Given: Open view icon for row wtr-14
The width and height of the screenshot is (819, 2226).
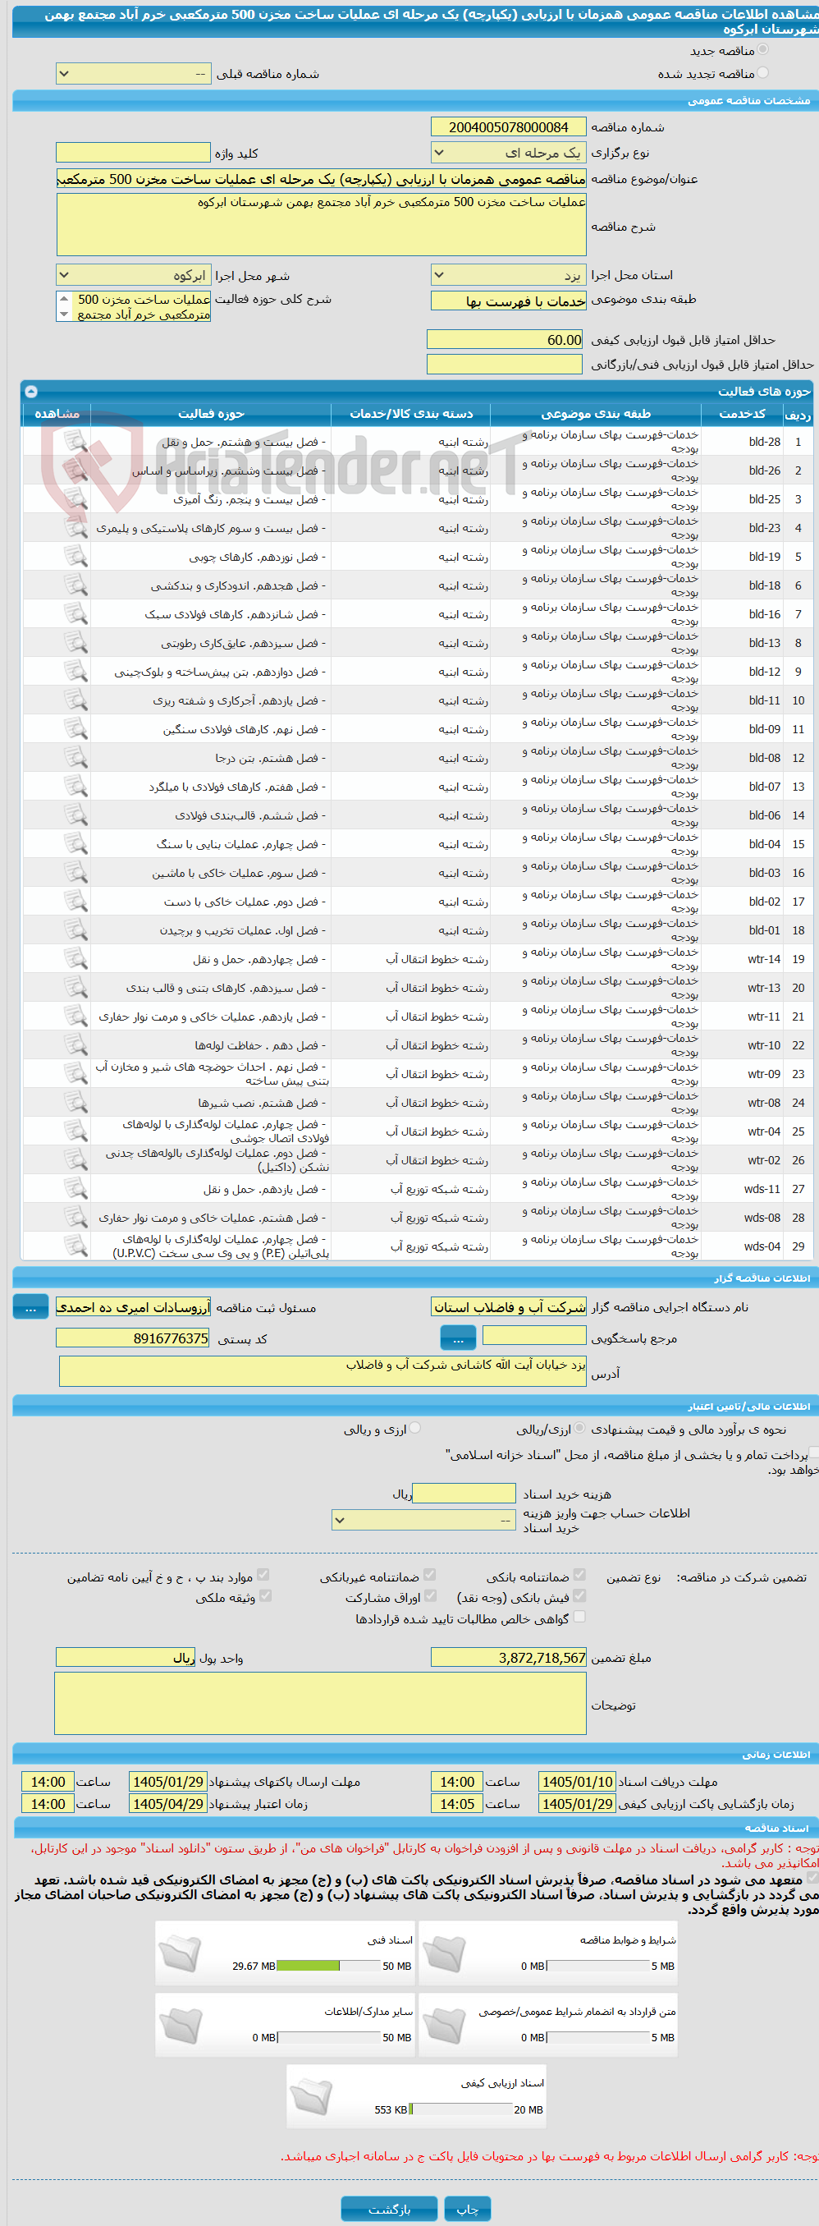Looking at the screenshot, I should pyautogui.click(x=76, y=958).
